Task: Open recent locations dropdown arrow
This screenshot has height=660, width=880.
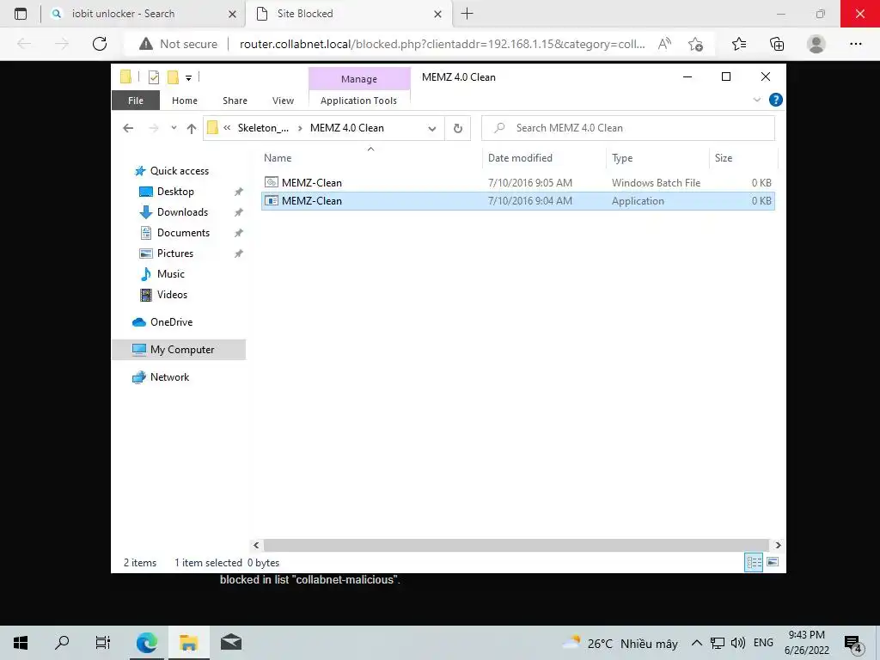Action: pyautogui.click(x=174, y=128)
